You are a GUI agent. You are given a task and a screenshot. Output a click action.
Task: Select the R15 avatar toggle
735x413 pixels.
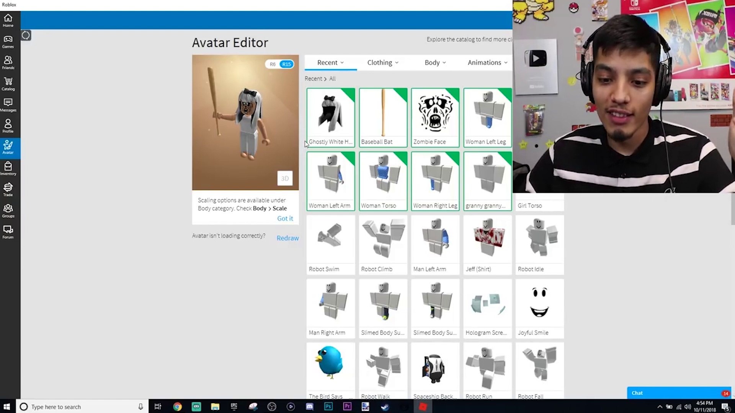click(286, 64)
